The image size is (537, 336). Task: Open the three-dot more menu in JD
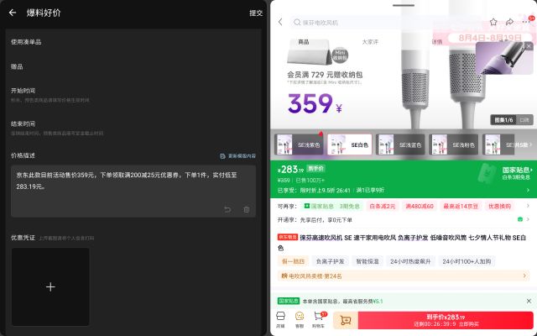tap(526, 22)
